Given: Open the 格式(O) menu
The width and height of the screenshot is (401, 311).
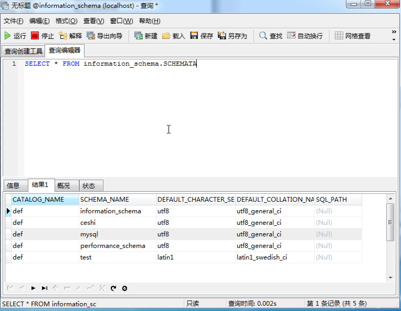Looking at the screenshot, I should (x=66, y=21).
